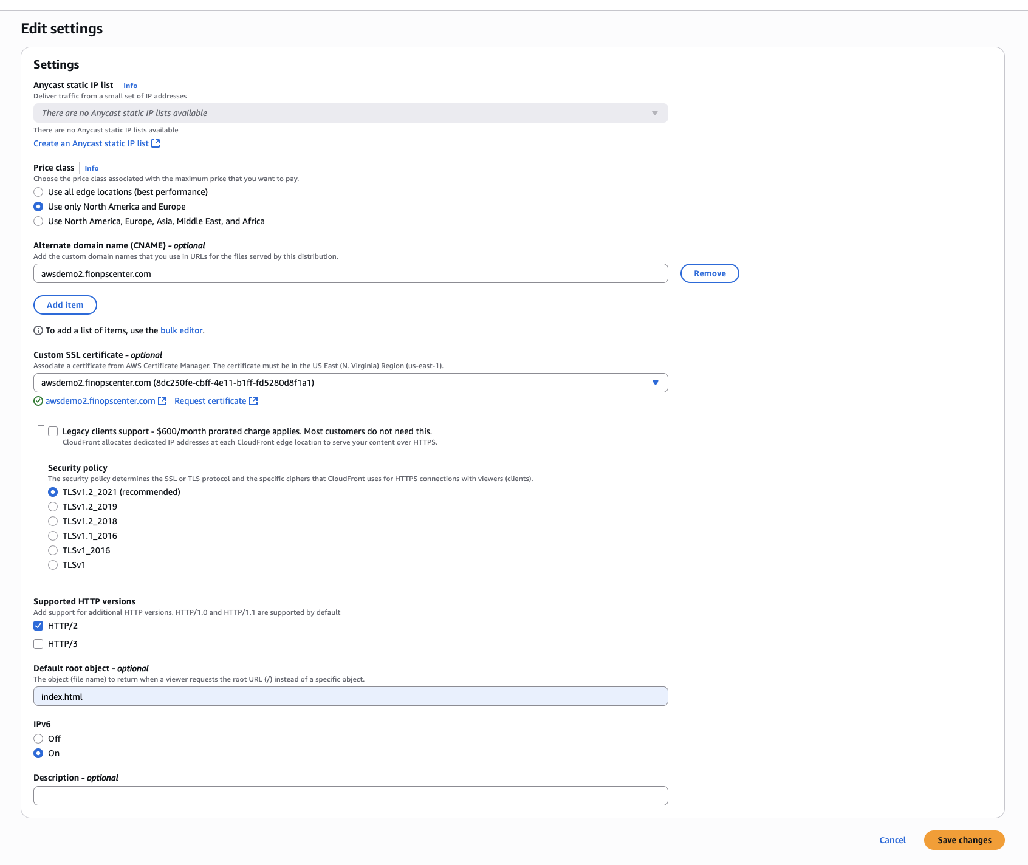The height and width of the screenshot is (865, 1028).
Task: Remove the awsdemo2 alternate domain name
Action: tap(709, 273)
